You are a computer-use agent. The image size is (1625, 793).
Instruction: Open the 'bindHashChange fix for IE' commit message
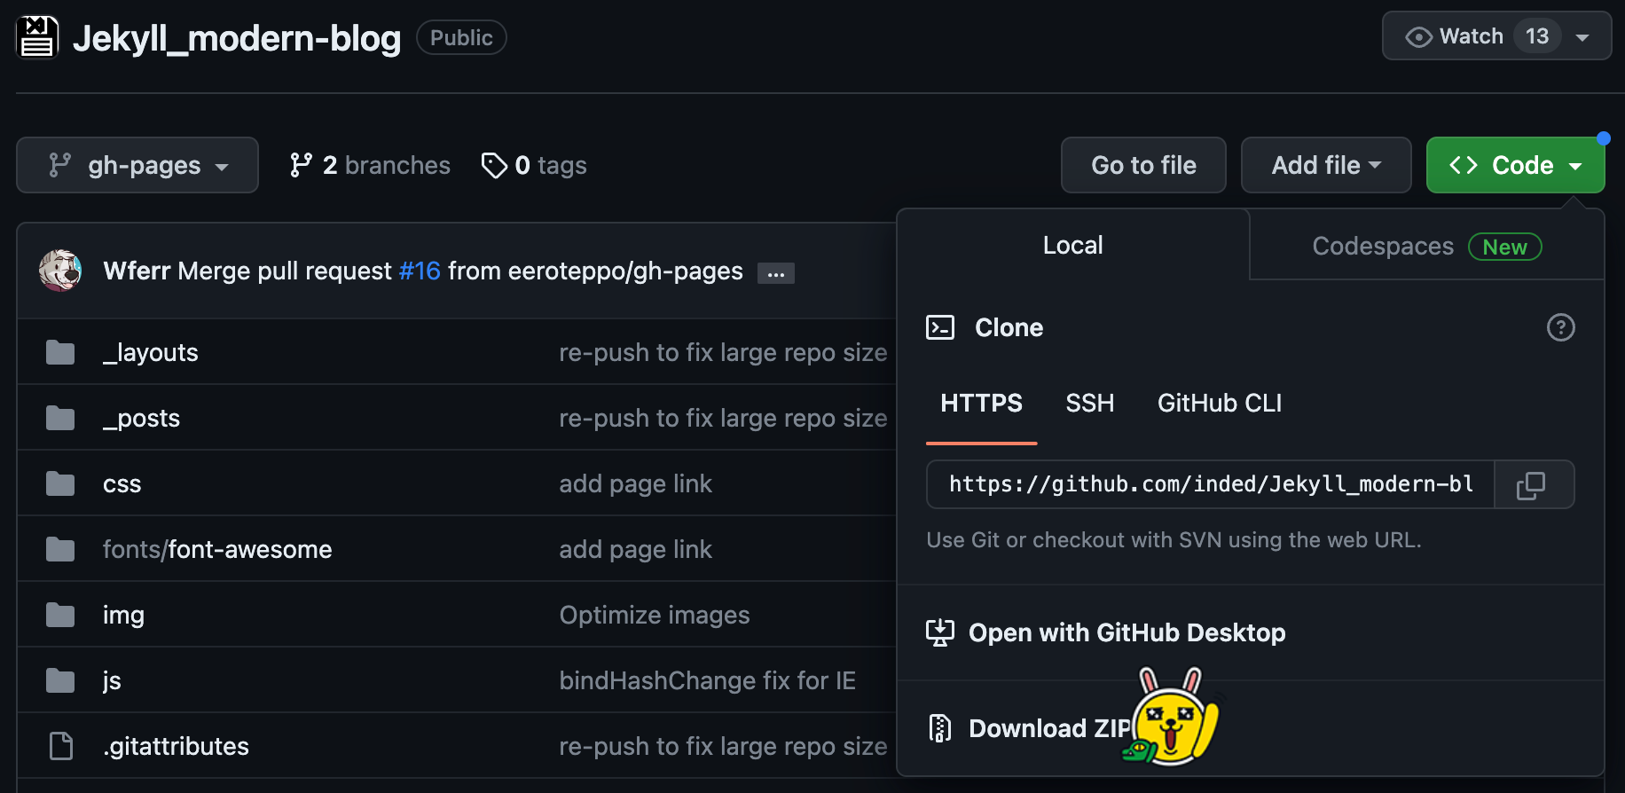(707, 680)
